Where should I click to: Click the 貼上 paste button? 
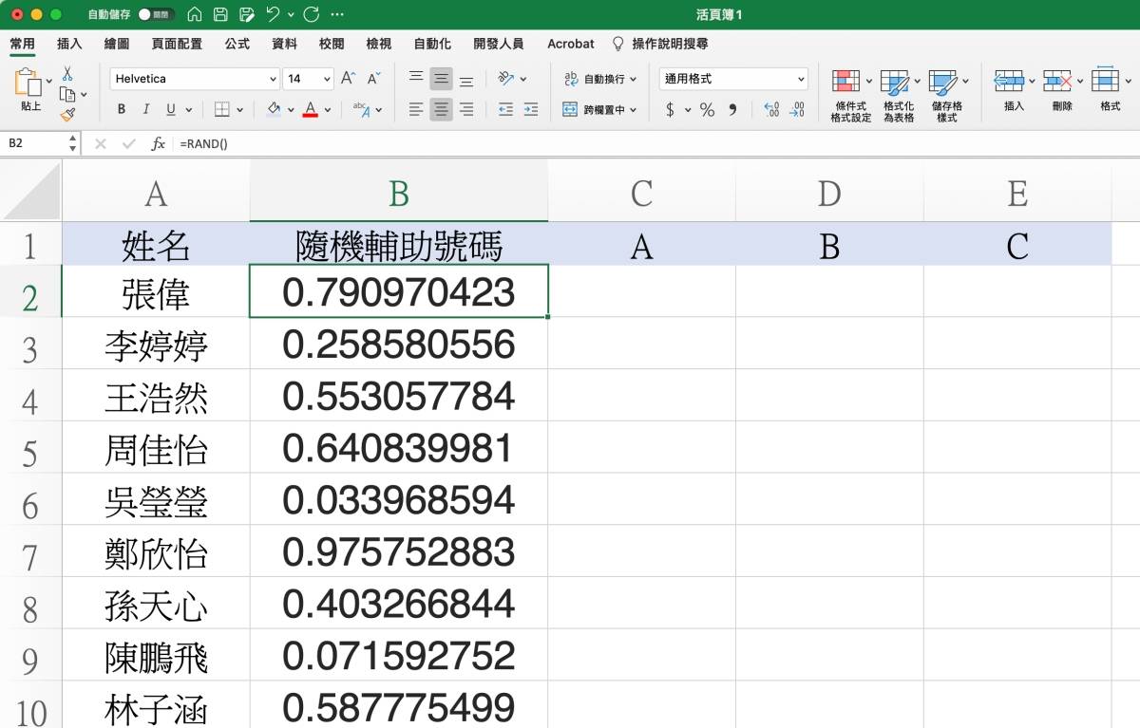pyautogui.click(x=28, y=92)
